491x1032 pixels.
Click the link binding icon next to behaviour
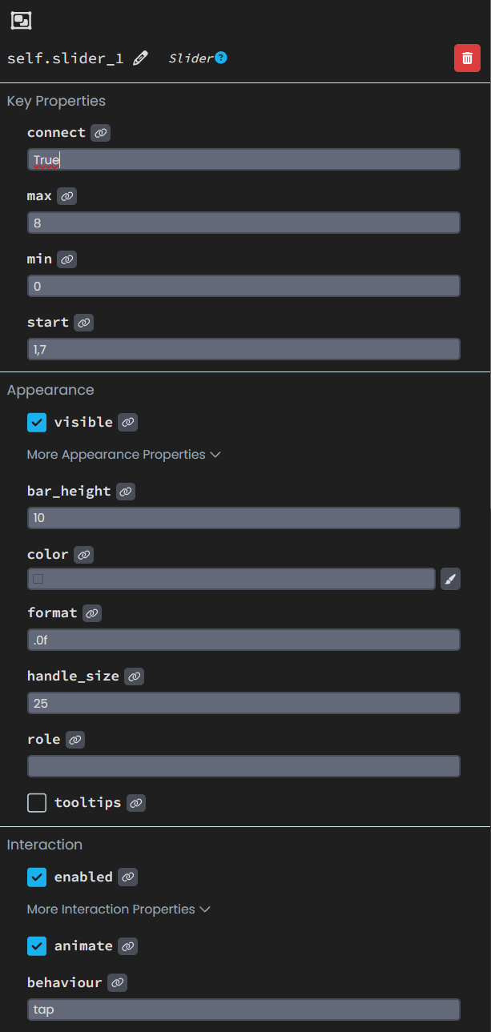[117, 982]
